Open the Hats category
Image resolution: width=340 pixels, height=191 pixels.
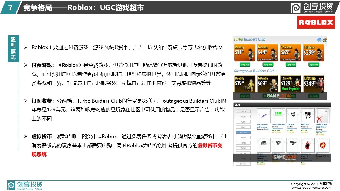243,127
